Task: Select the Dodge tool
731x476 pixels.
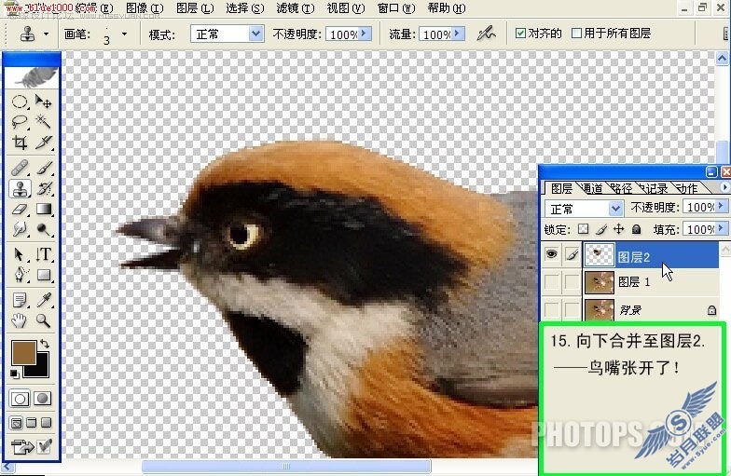Action: click(43, 229)
